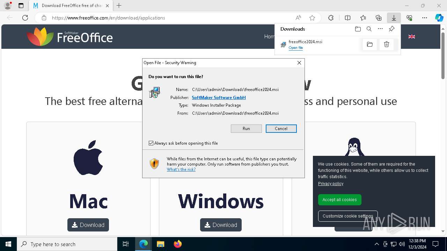Click Customize cookie settings button
This screenshot has width=447, height=251.
point(348,216)
